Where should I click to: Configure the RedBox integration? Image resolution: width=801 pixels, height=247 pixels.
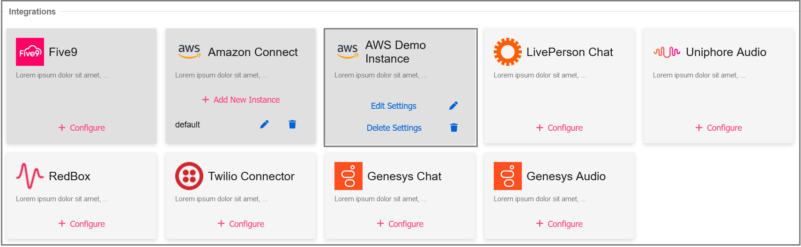click(82, 224)
